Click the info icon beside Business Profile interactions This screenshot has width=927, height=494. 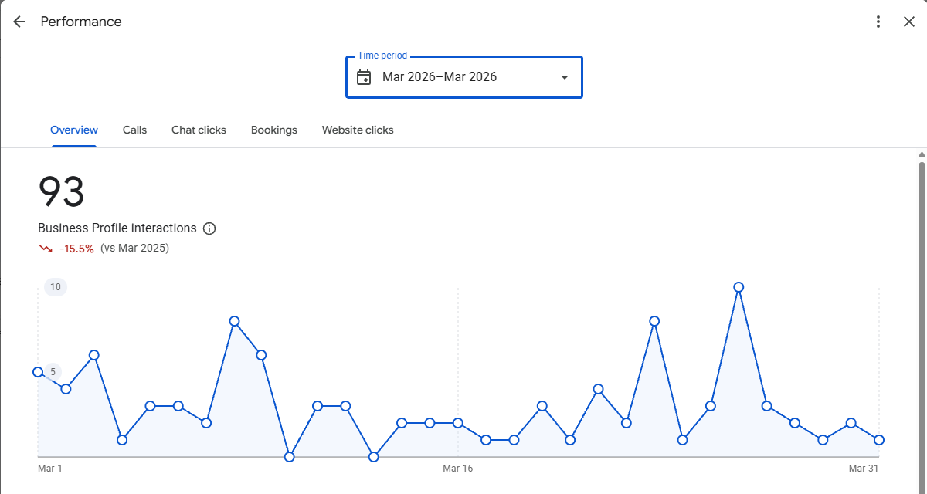(x=209, y=228)
